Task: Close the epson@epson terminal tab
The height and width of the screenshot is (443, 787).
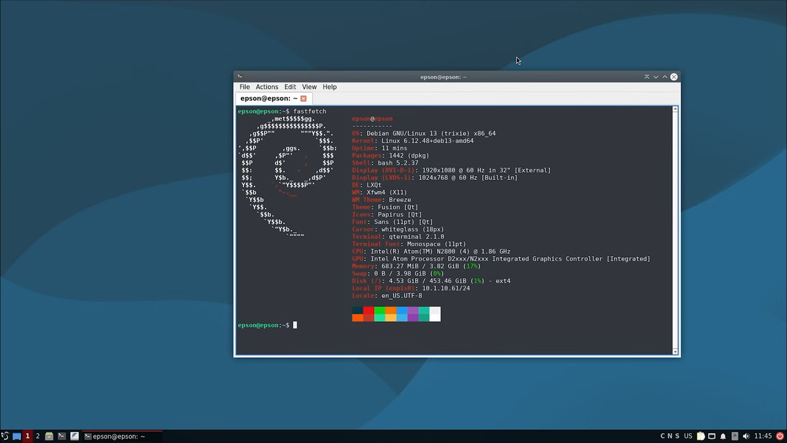Action: 304,98
